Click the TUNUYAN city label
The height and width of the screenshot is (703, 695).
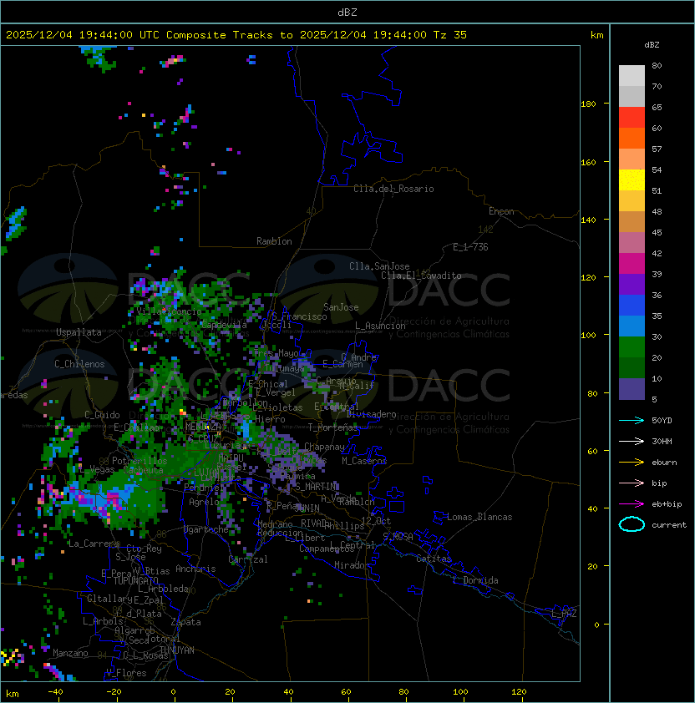click(177, 650)
